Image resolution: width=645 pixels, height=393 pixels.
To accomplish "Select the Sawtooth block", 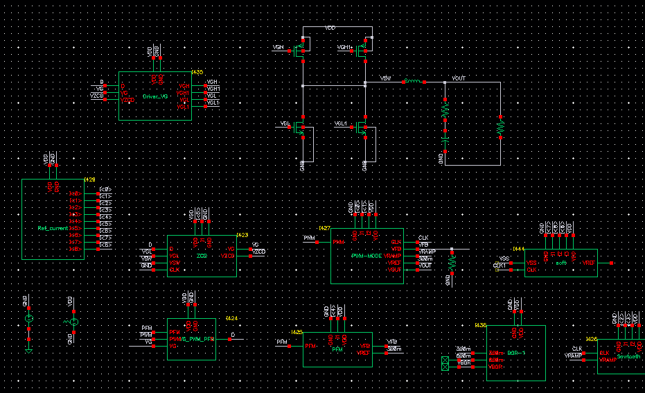I will (x=621, y=356).
